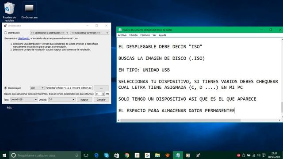Viewport: 283px width, 159px height.
Task: Open the media player taskbar icon
Action: (x=188, y=155)
